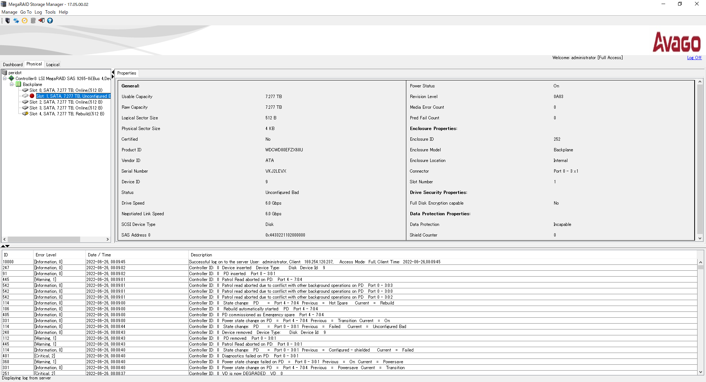The image size is (706, 382).
Task: Select log entry 'Rebuild automatically started'
Action: (x=349, y=309)
